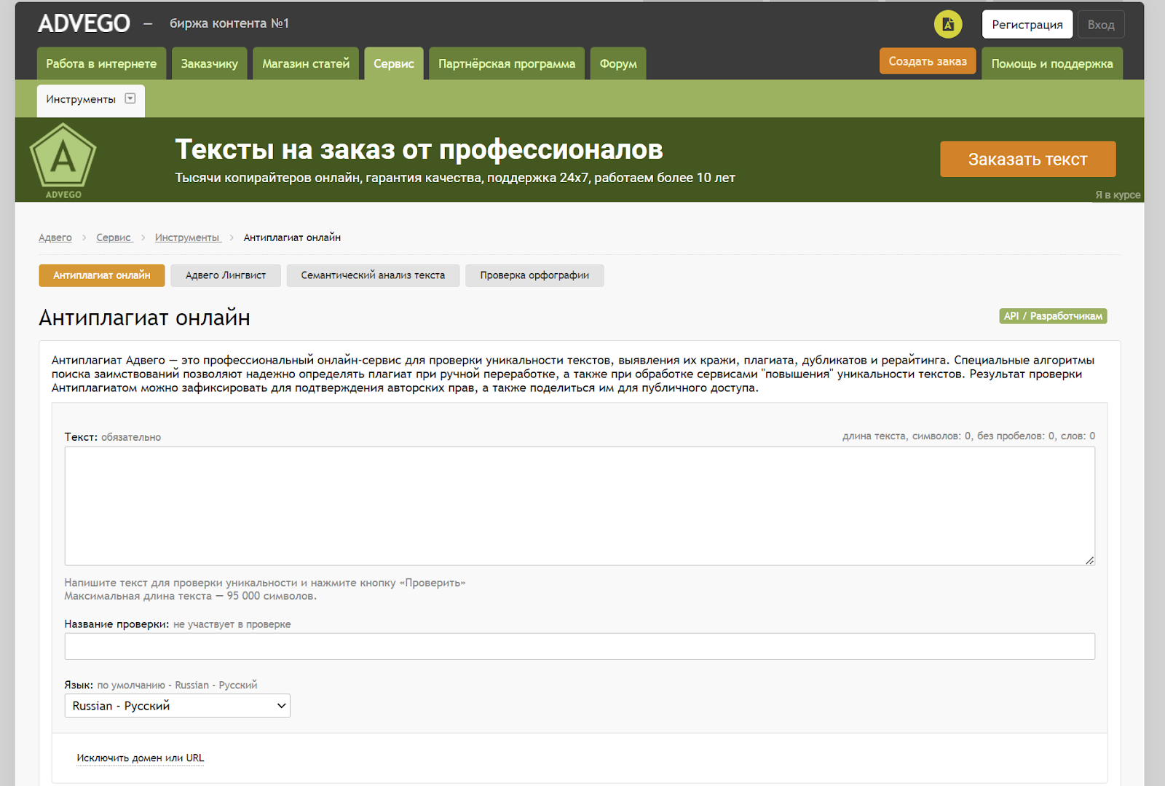
Task: Click the green Advego pentagon banner logo
Action: click(63, 160)
